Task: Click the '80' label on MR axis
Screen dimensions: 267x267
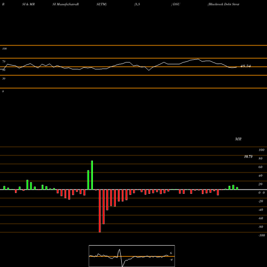Action: coord(261,159)
